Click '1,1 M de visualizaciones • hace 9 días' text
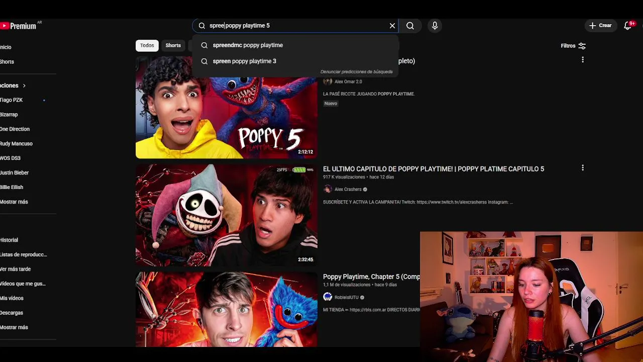Image resolution: width=643 pixels, height=362 pixels. [x=360, y=285]
